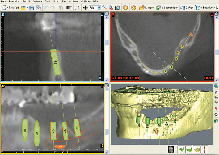This screenshot has width=219, height=155.
Task: Show the nerve canal model thumbnail
Action: [x=204, y=149]
